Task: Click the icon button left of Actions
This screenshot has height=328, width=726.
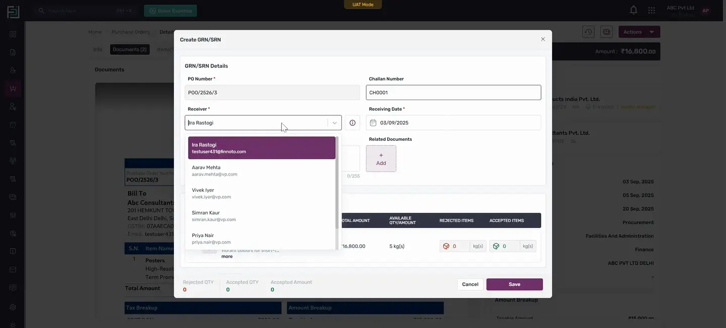Action: tap(607, 32)
